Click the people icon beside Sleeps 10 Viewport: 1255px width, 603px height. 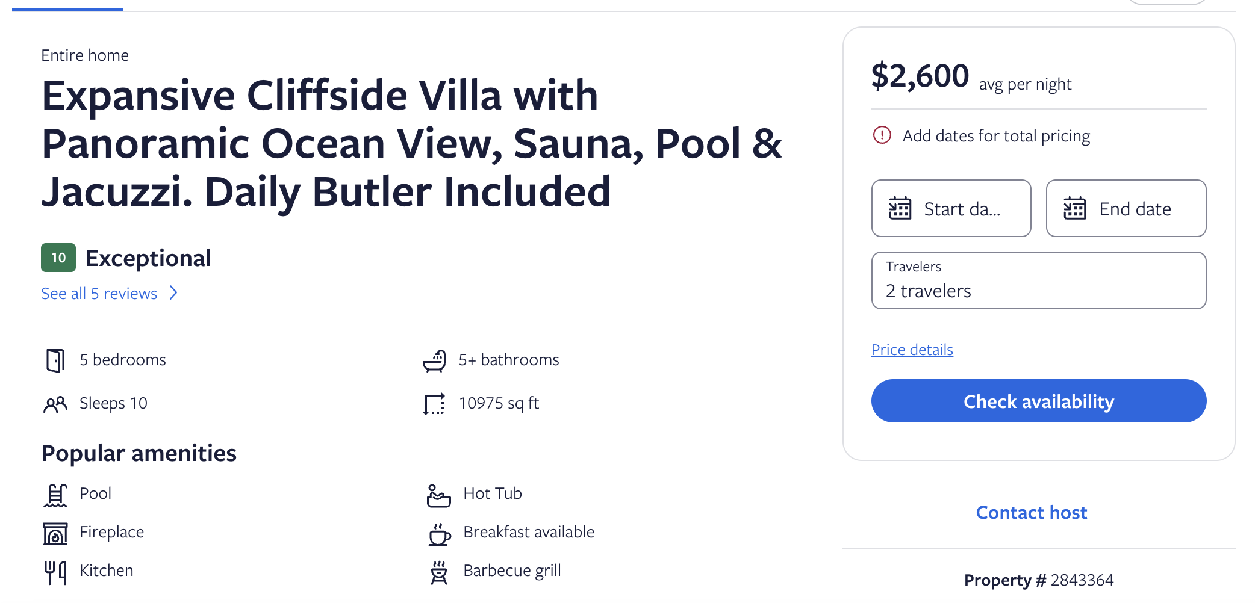pos(55,403)
